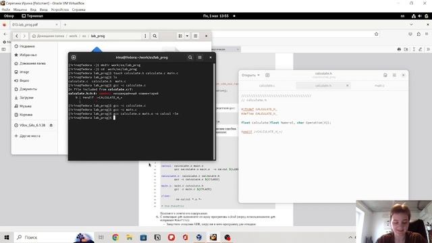This screenshot has height=243, width=432.
Task: Open the text editor hamburger menu
Action: coord(394,75)
